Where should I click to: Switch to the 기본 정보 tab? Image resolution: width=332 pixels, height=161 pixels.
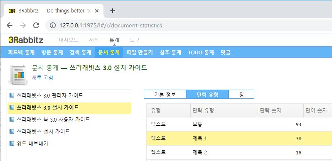point(165,94)
